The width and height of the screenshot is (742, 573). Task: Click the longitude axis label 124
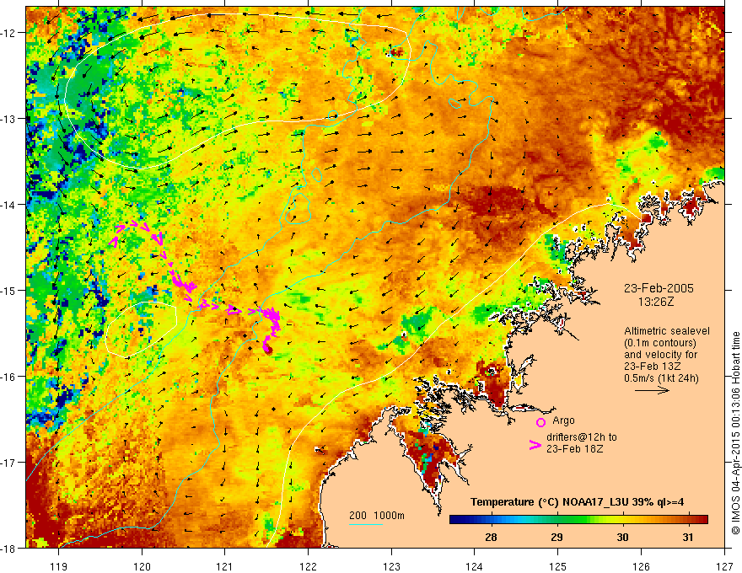click(x=475, y=566)
